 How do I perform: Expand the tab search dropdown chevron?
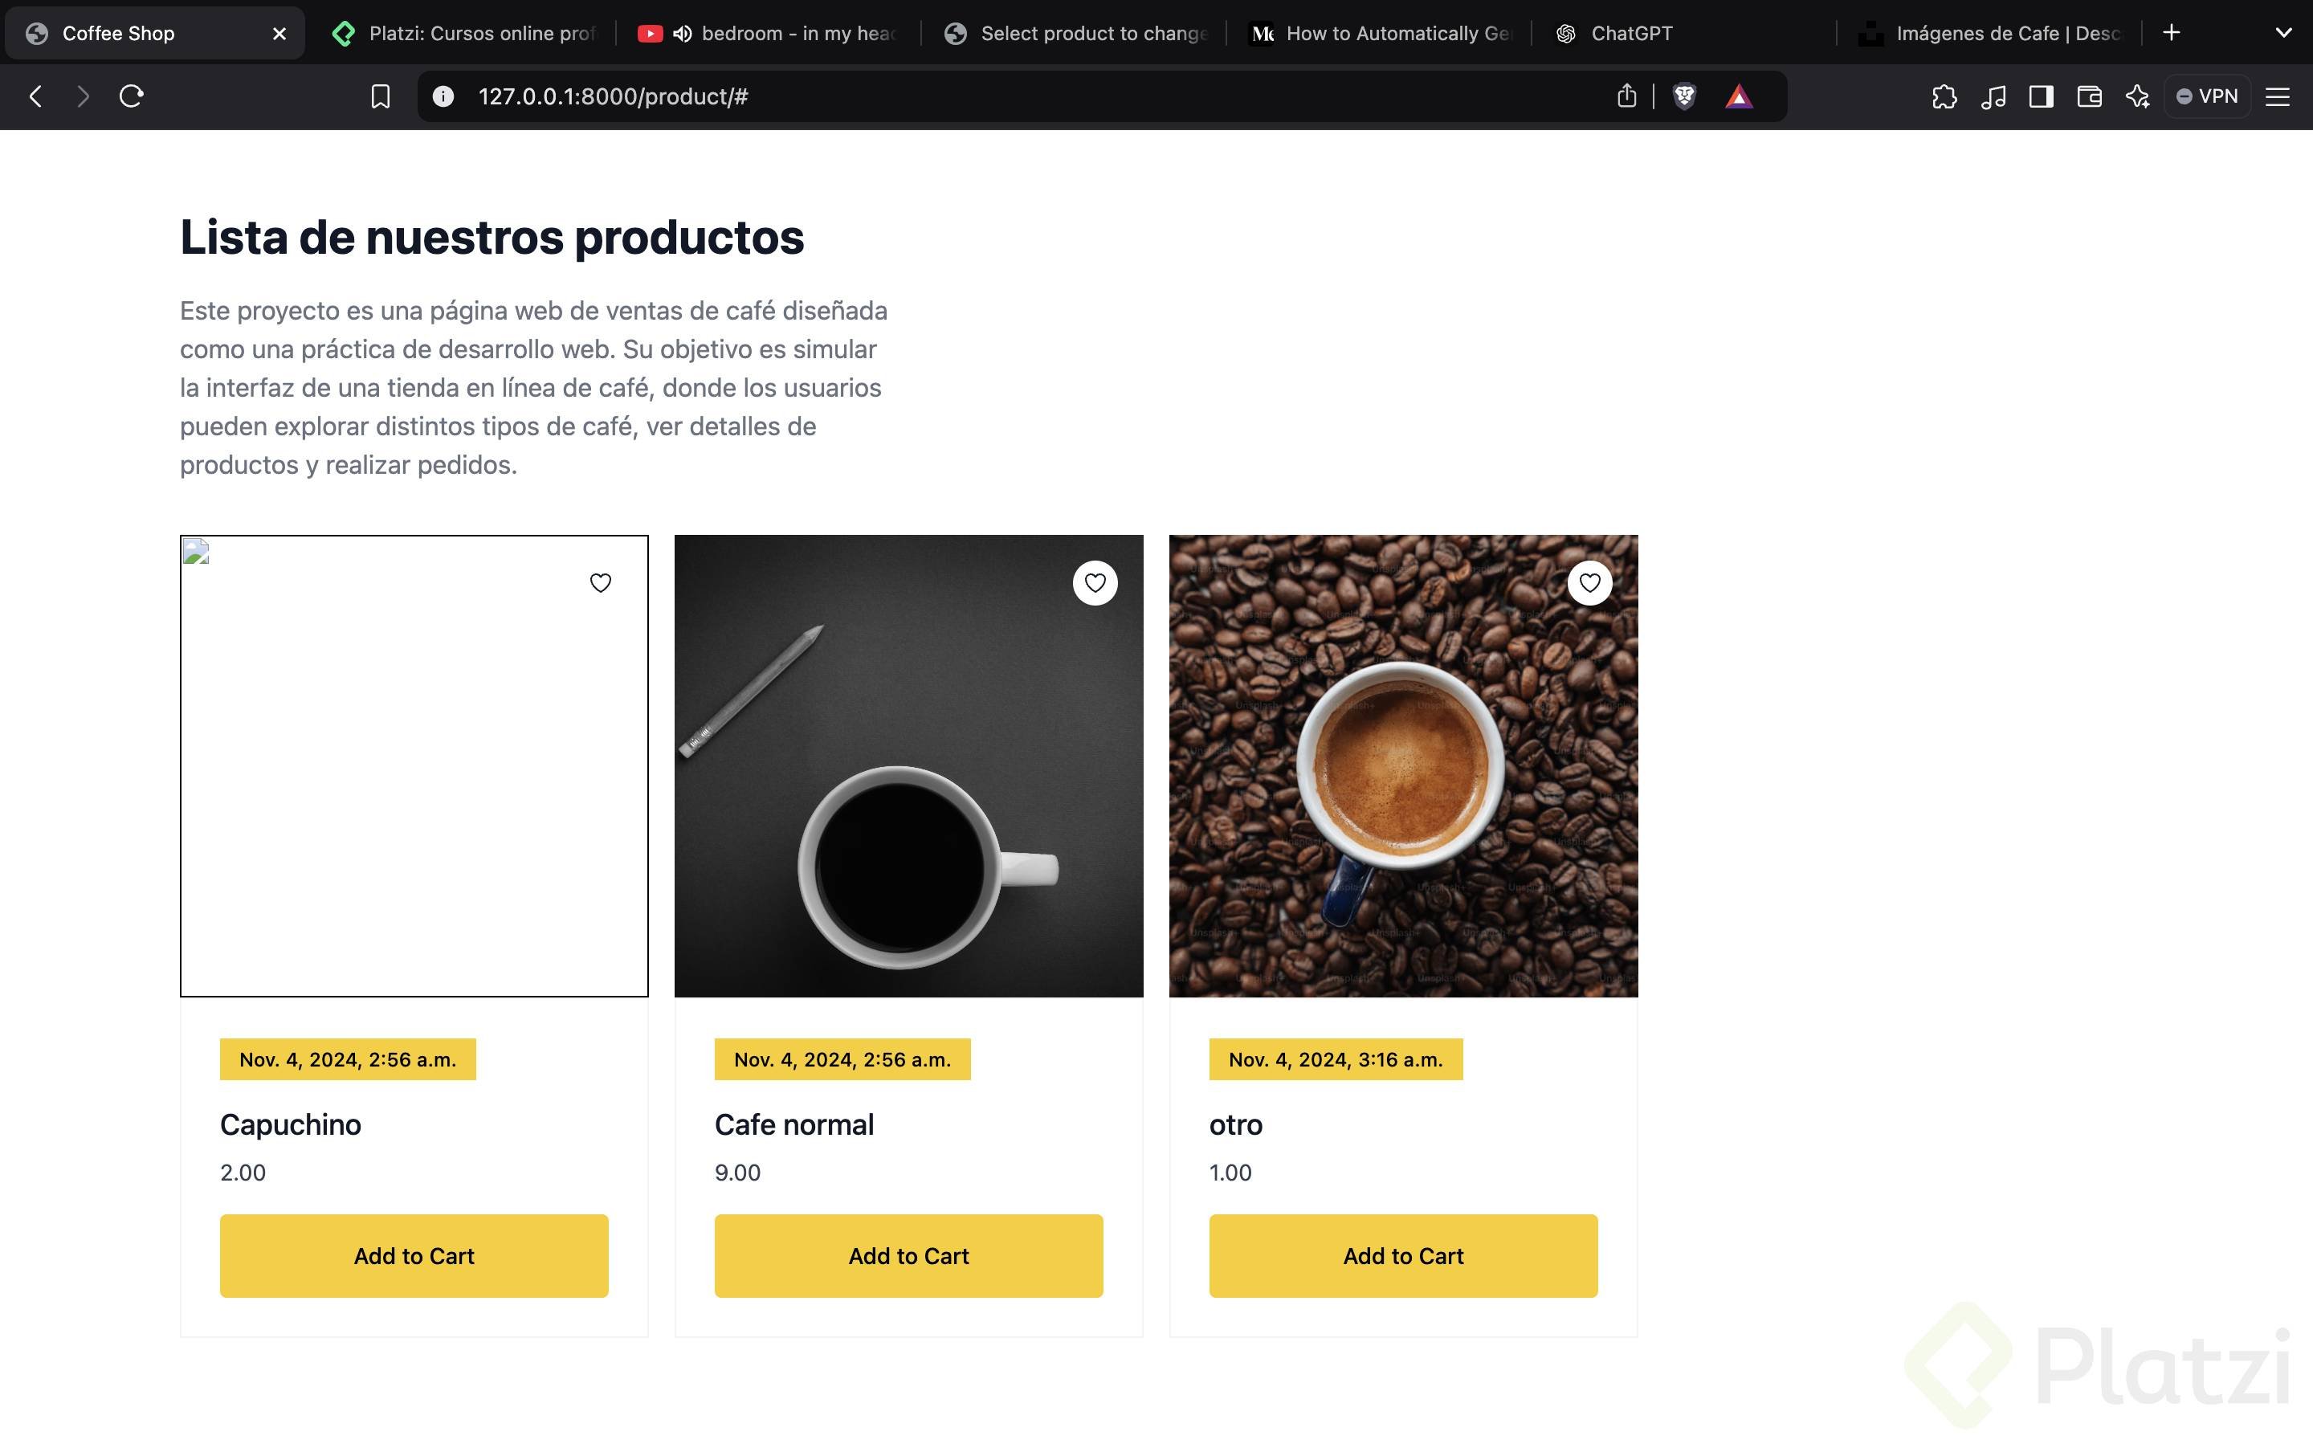(2283, 32)
